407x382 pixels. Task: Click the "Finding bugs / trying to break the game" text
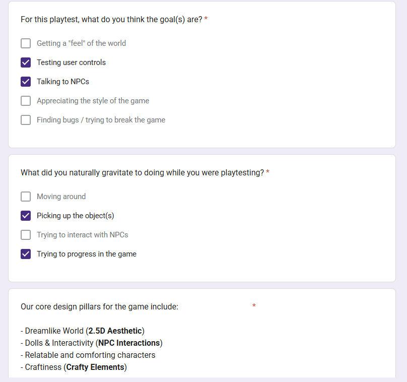pyautogui.click(x=101, y=120)
